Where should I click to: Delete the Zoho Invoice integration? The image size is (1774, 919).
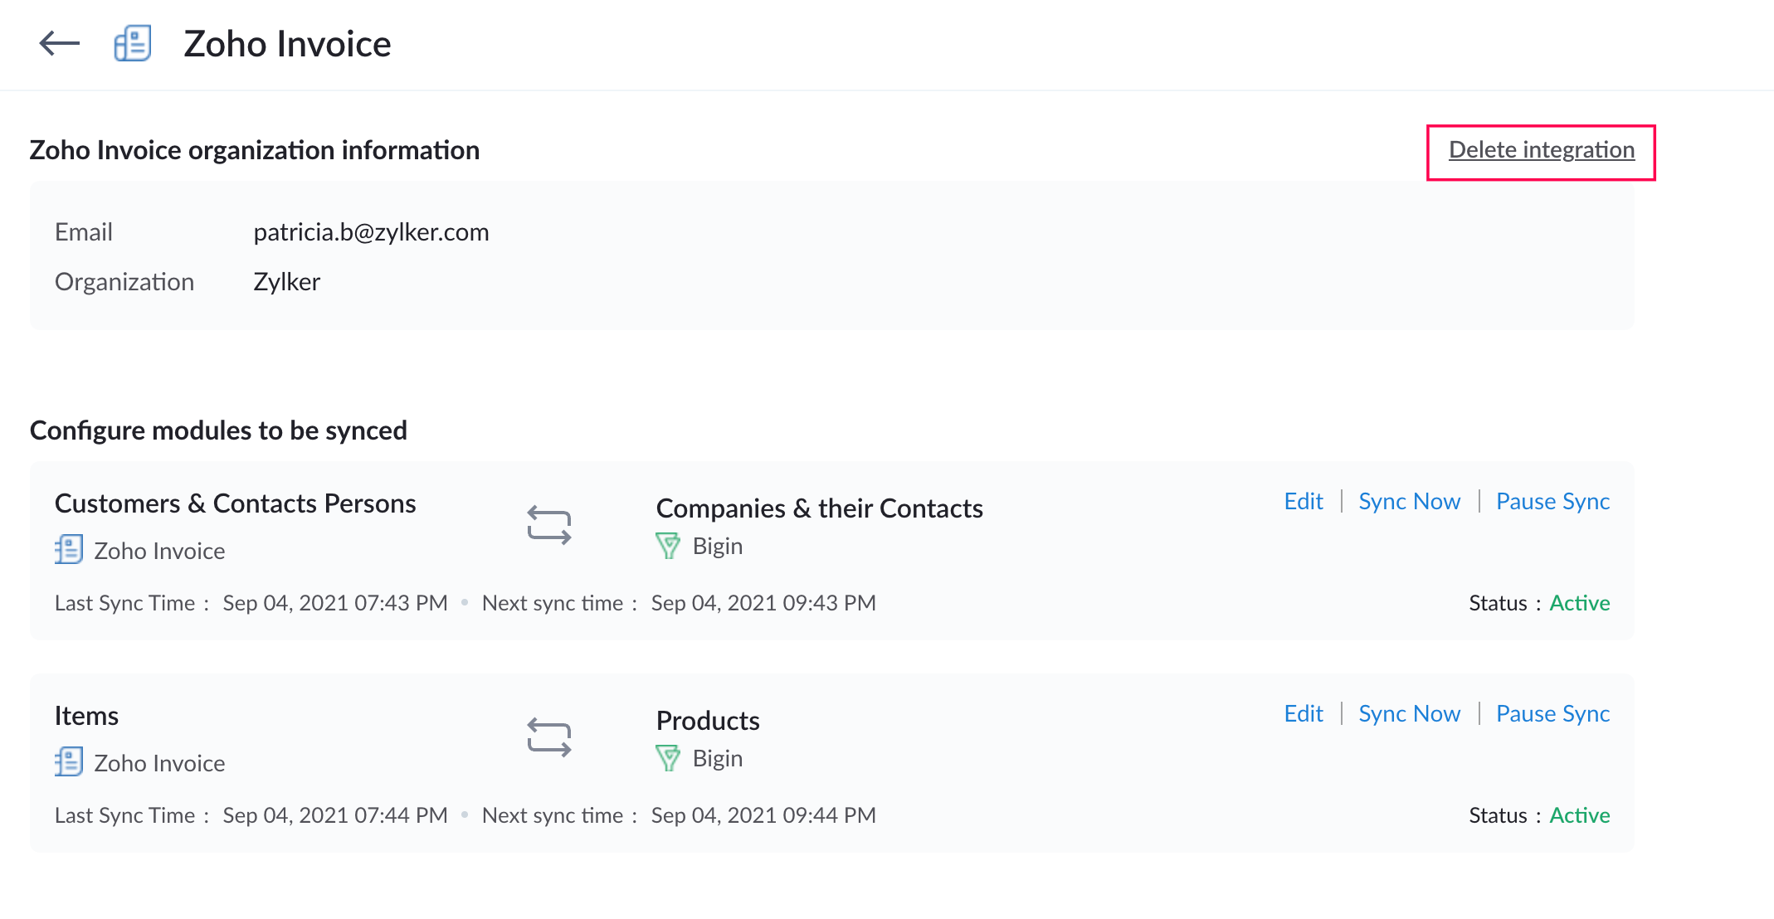click(1541, 150)
